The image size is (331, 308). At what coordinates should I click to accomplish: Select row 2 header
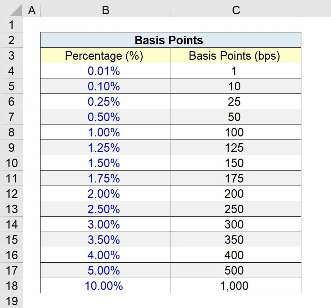[x=11, y=40]
